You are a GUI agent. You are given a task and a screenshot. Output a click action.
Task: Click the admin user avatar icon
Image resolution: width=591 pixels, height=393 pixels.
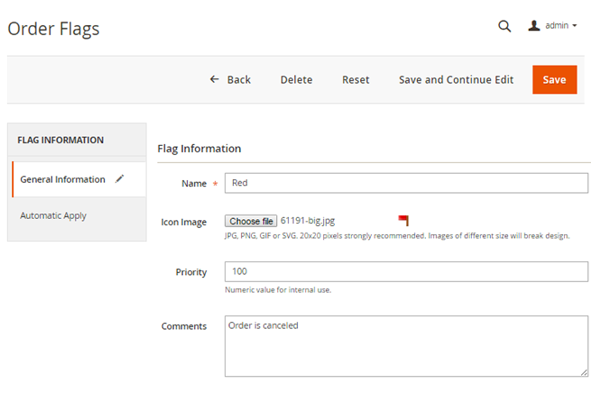tap(534, 26)
